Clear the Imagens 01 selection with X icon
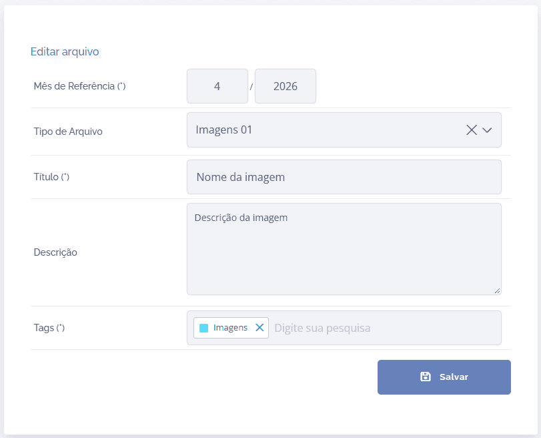 point(472,130)
